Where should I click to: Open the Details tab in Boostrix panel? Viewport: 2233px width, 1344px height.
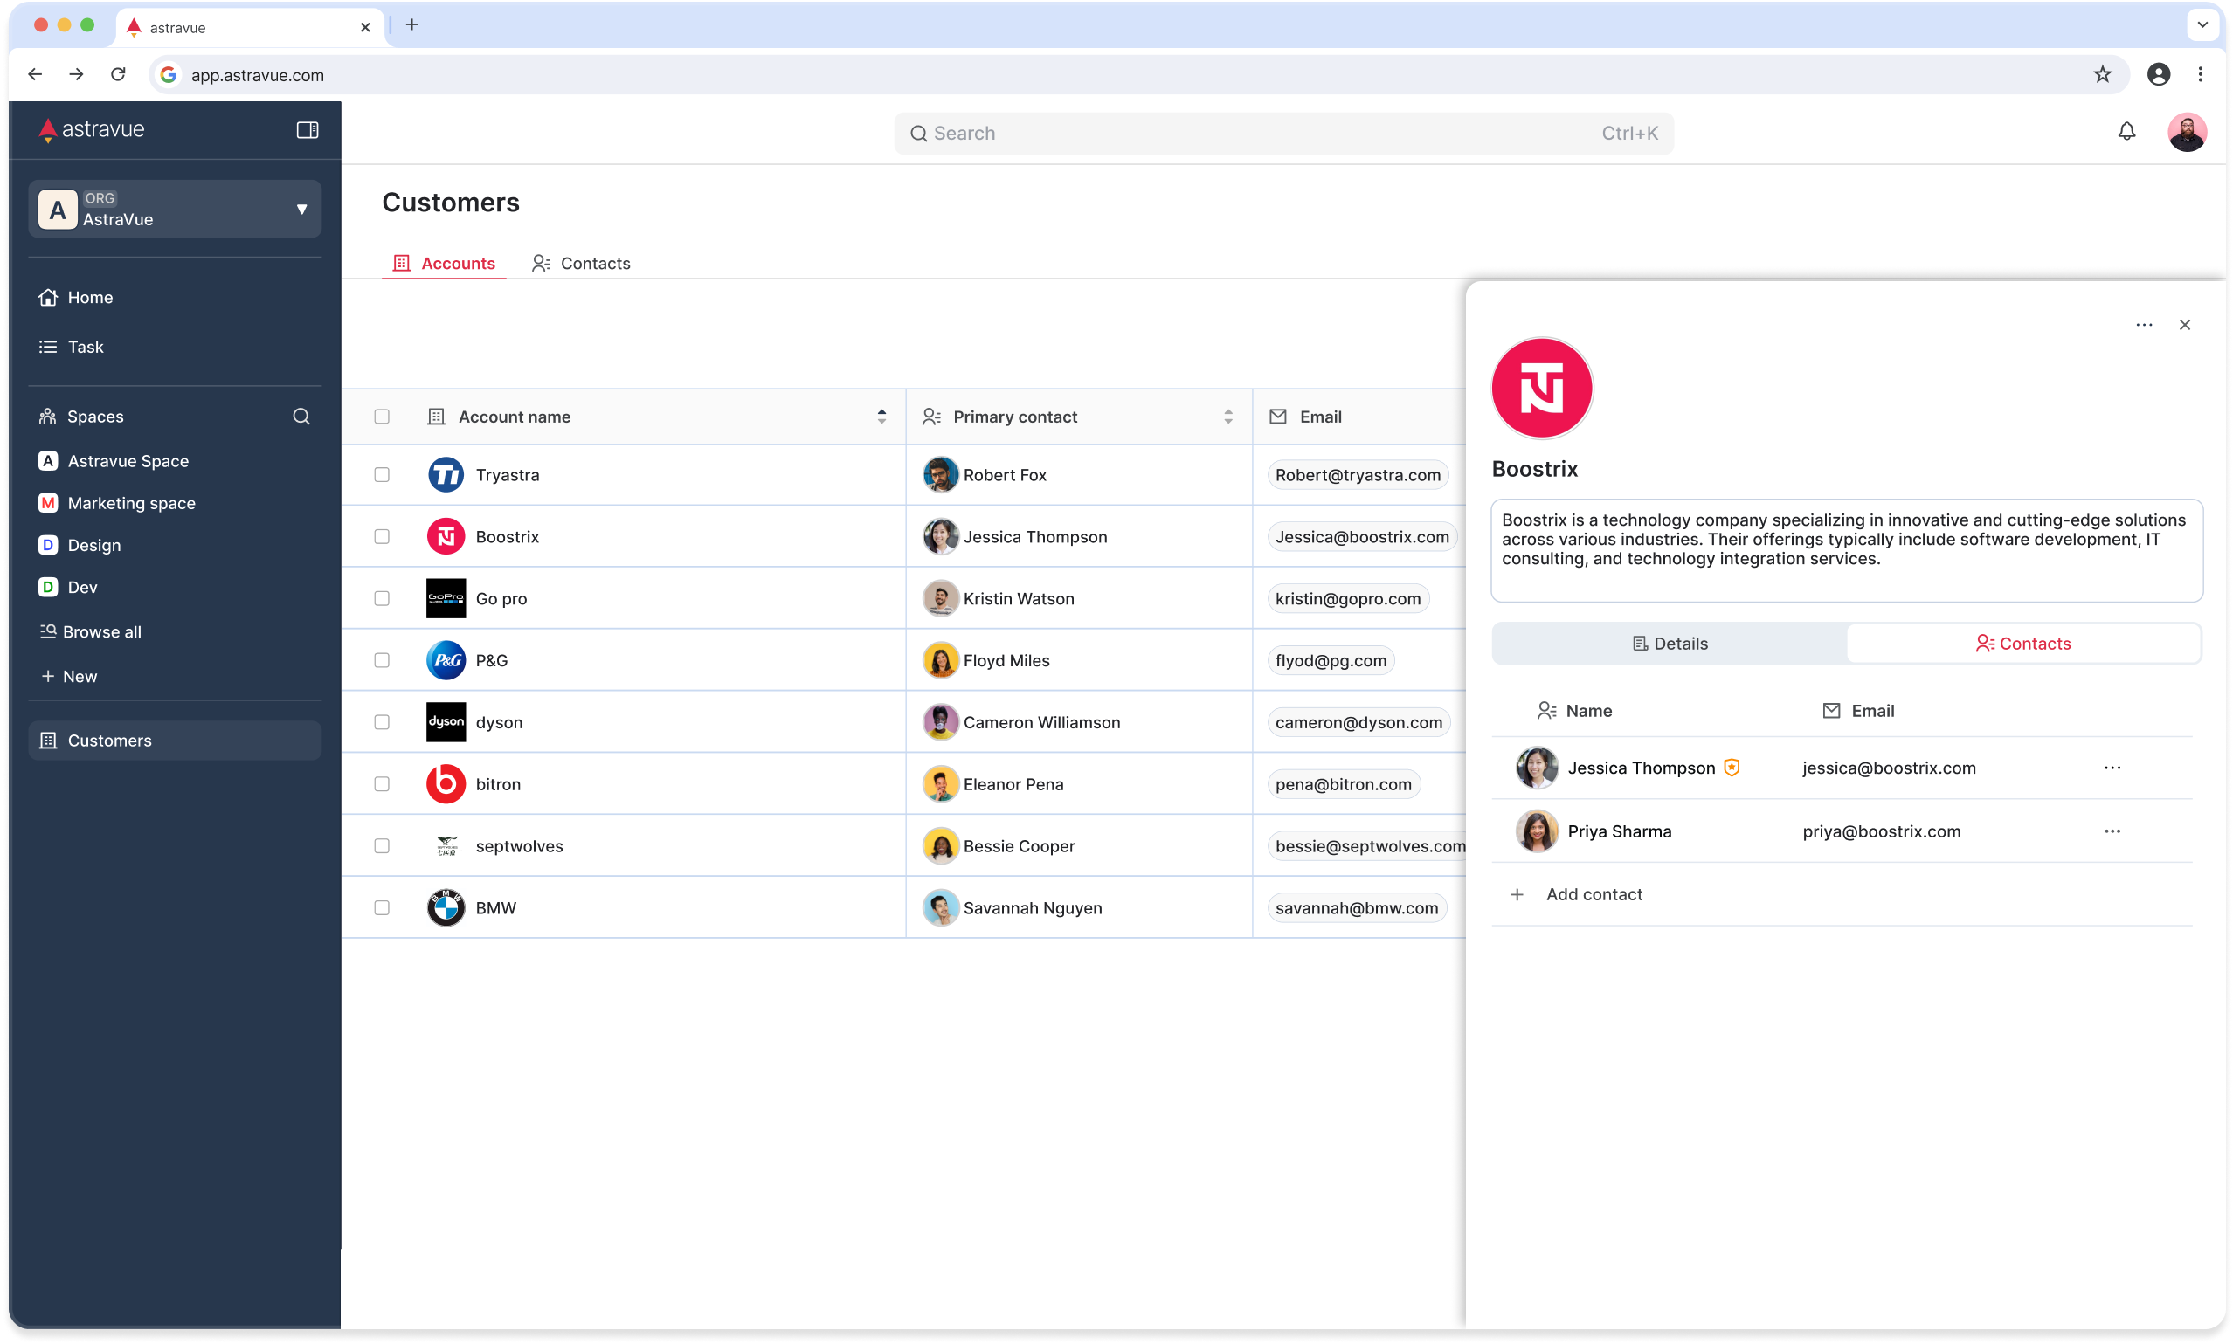click(1669, 644)
